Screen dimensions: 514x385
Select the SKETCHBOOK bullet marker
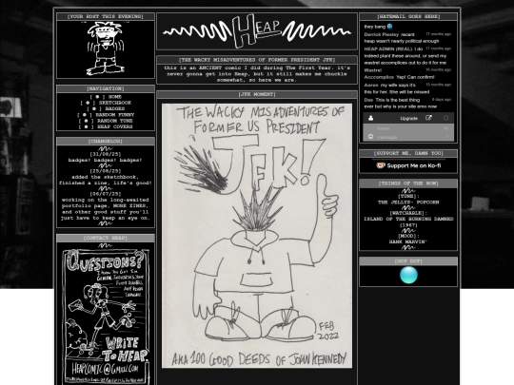(x=88, y=103)
